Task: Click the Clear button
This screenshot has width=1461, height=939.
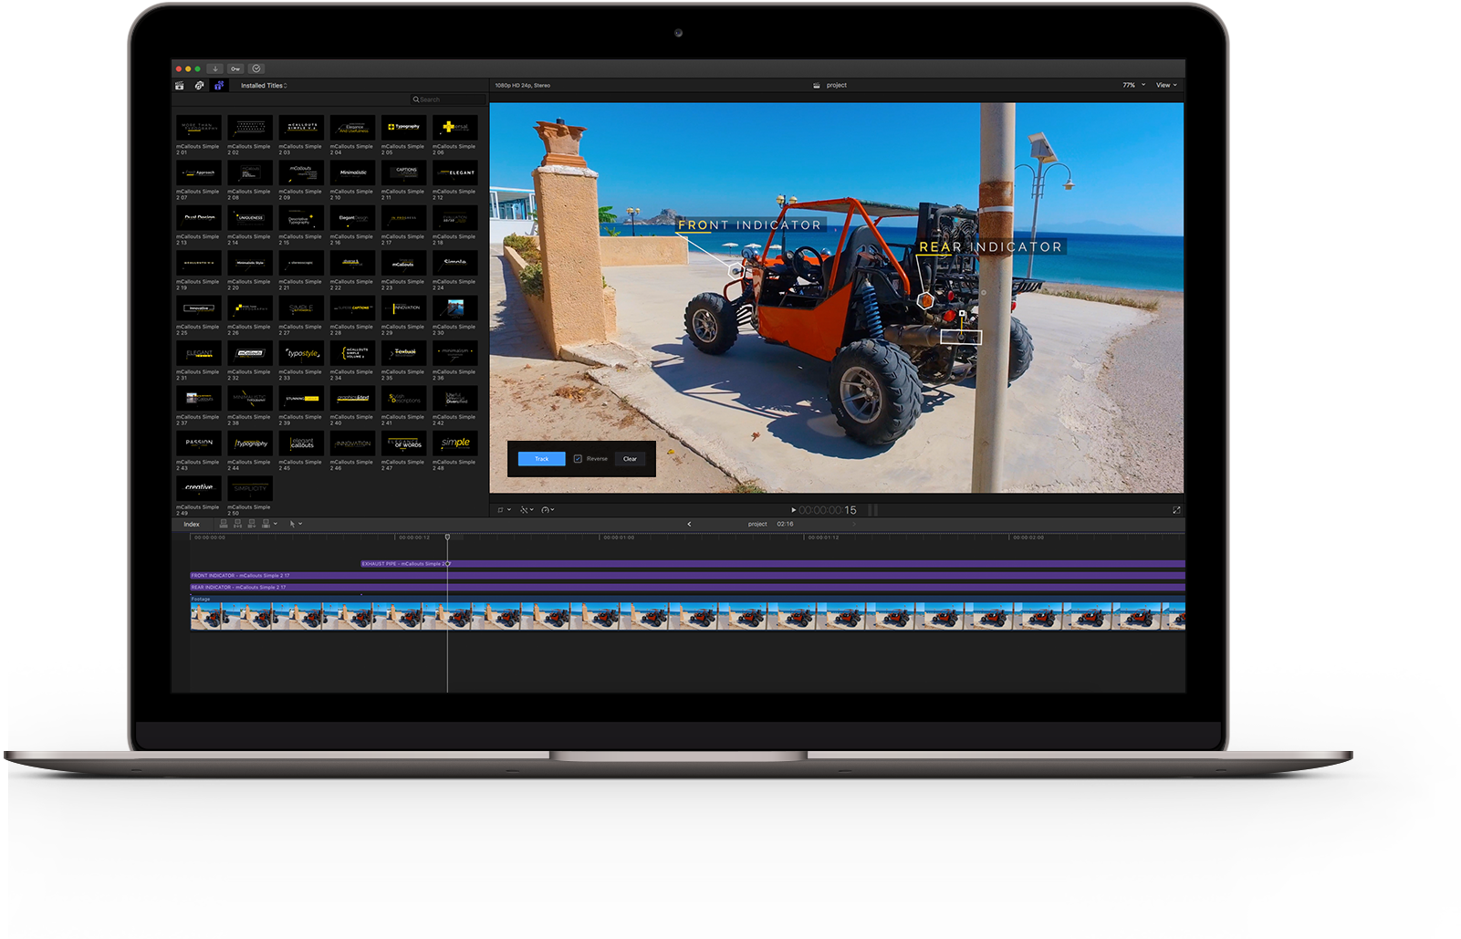Action: tap(630, 459)
